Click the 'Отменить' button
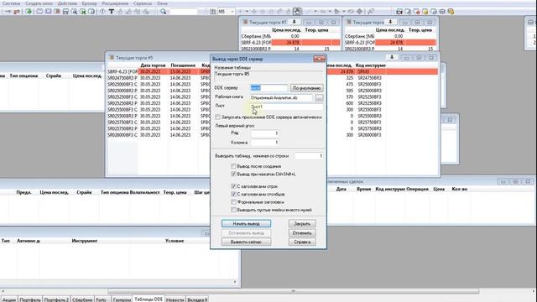 [302, 233]
